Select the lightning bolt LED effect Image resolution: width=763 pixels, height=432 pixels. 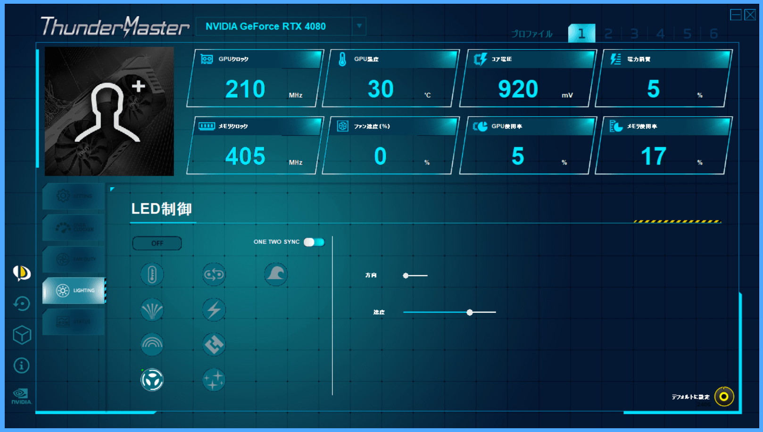214,310
